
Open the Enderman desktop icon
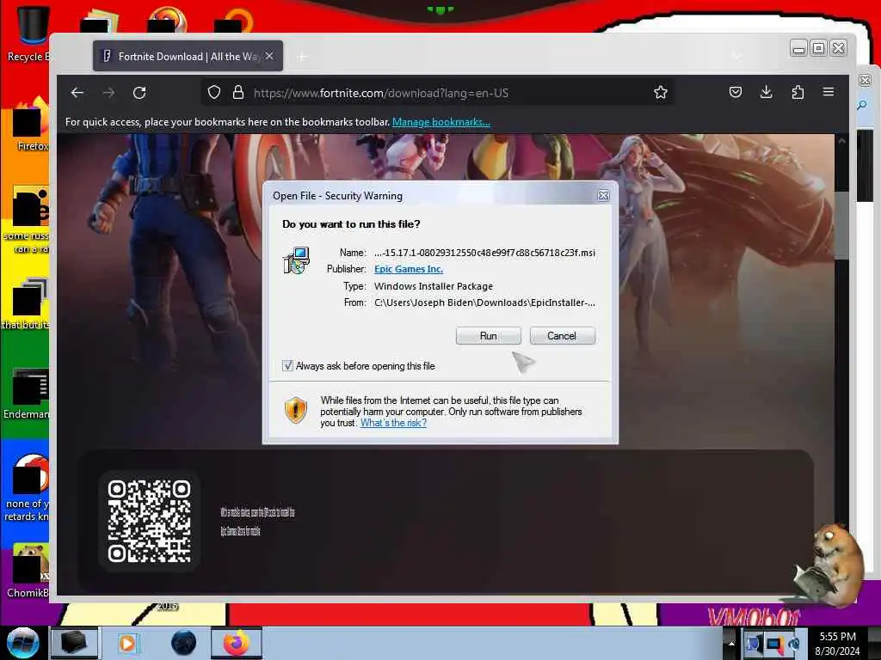(x=28, y=394)
